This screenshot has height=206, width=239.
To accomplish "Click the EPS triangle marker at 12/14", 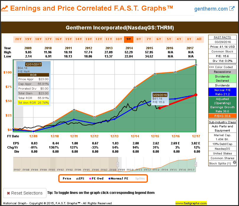I will tap(135, 87).
